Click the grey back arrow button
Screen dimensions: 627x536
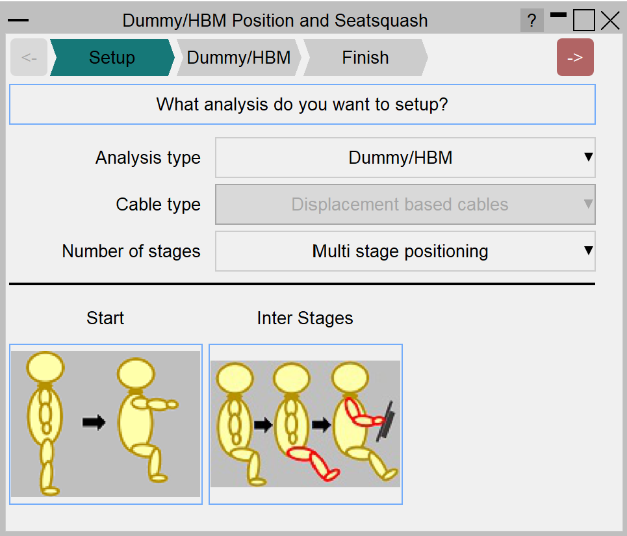pos(29,57)
